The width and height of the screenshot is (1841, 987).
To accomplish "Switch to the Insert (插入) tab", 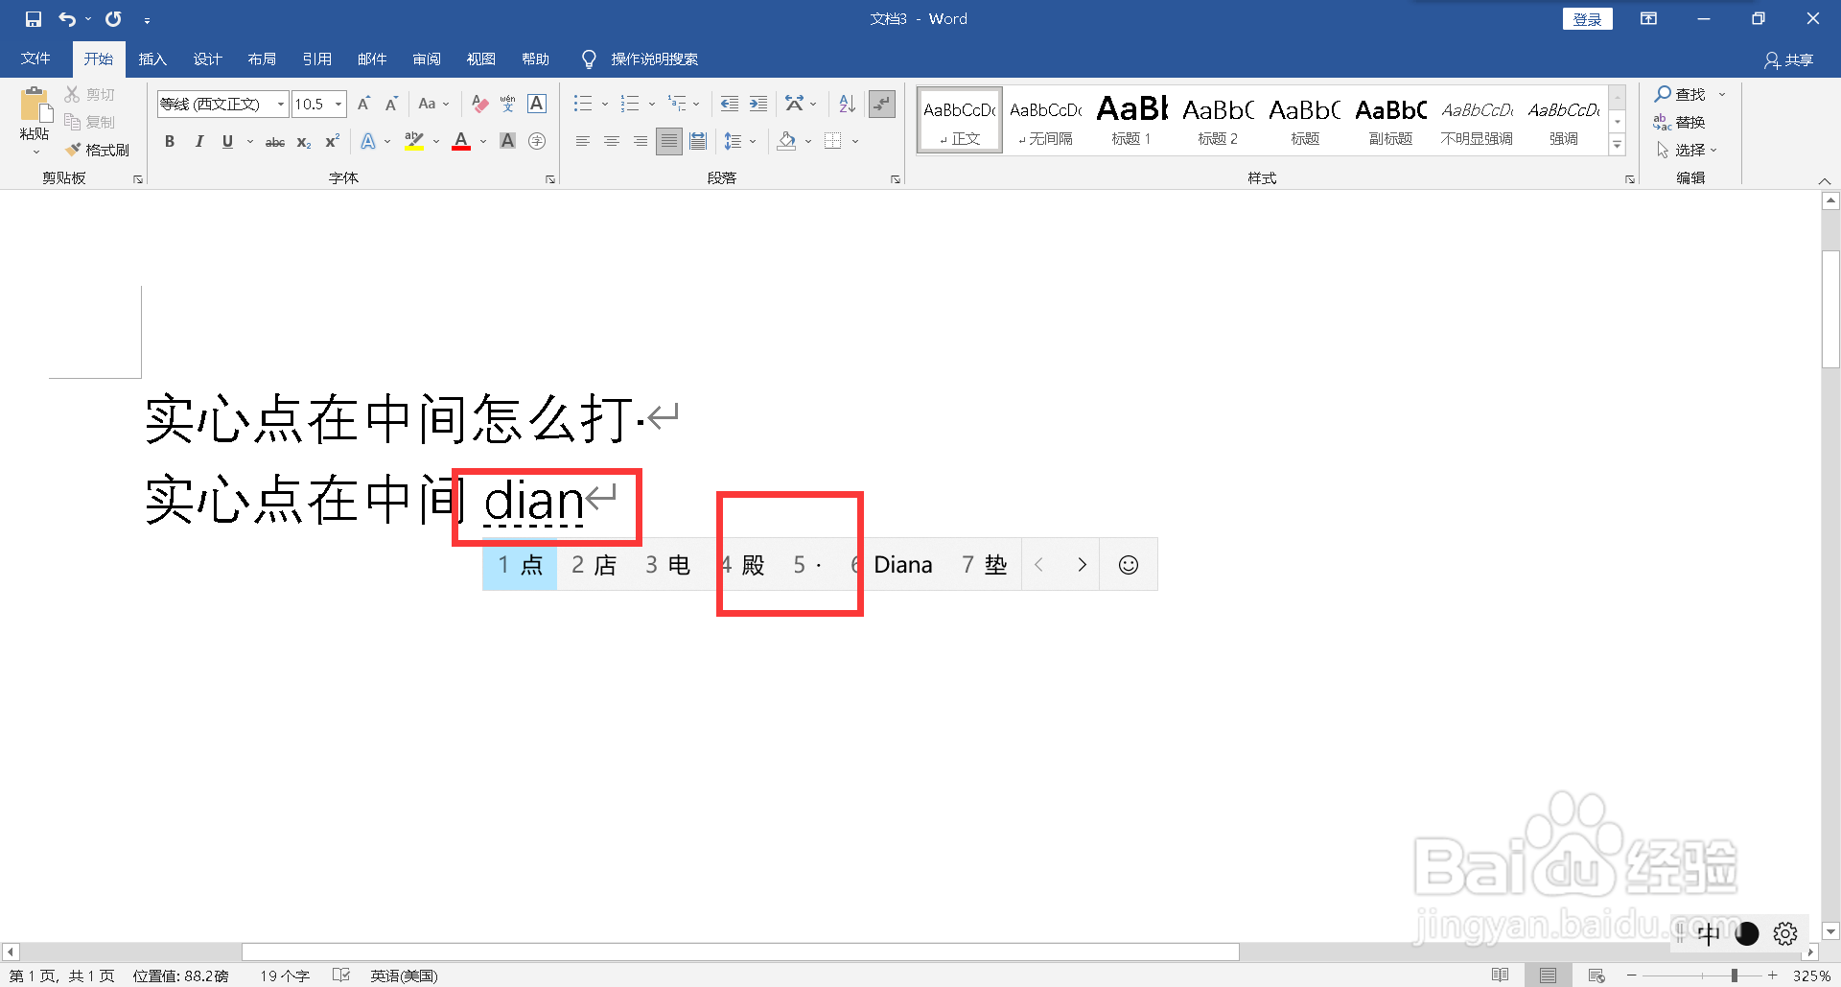I will [152, 59].
